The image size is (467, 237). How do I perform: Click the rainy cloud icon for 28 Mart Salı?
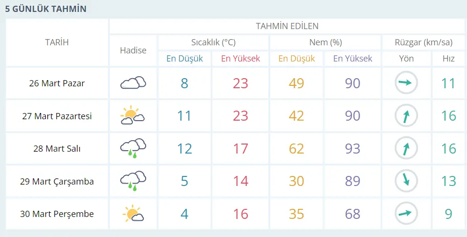point(133,148)
